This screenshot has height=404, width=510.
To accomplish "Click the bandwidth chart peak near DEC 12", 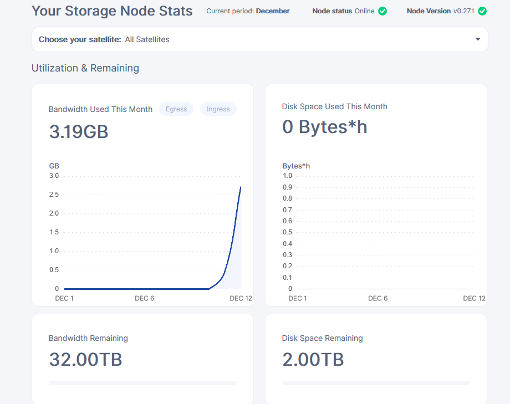I will (241, 187).
